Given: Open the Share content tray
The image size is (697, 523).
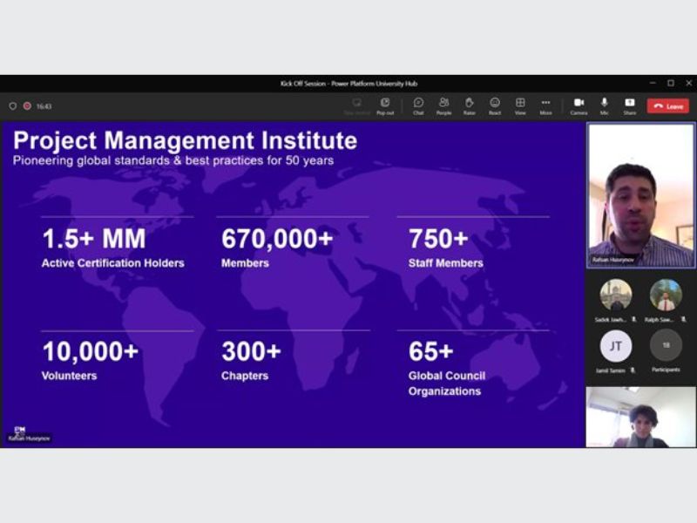Looking at the screenshot, I should tap(629, 106).
